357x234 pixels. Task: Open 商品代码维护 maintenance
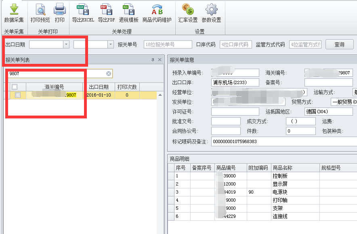(x=157, y=13)
